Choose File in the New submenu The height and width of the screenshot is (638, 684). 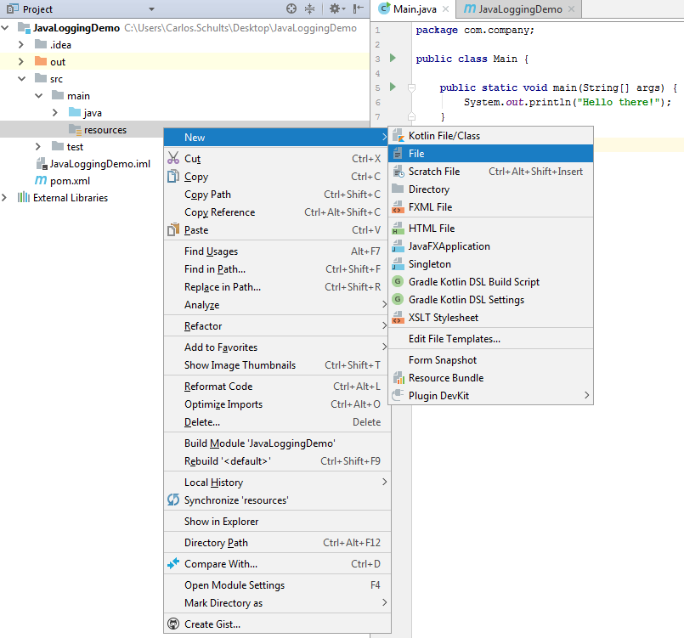416,154
